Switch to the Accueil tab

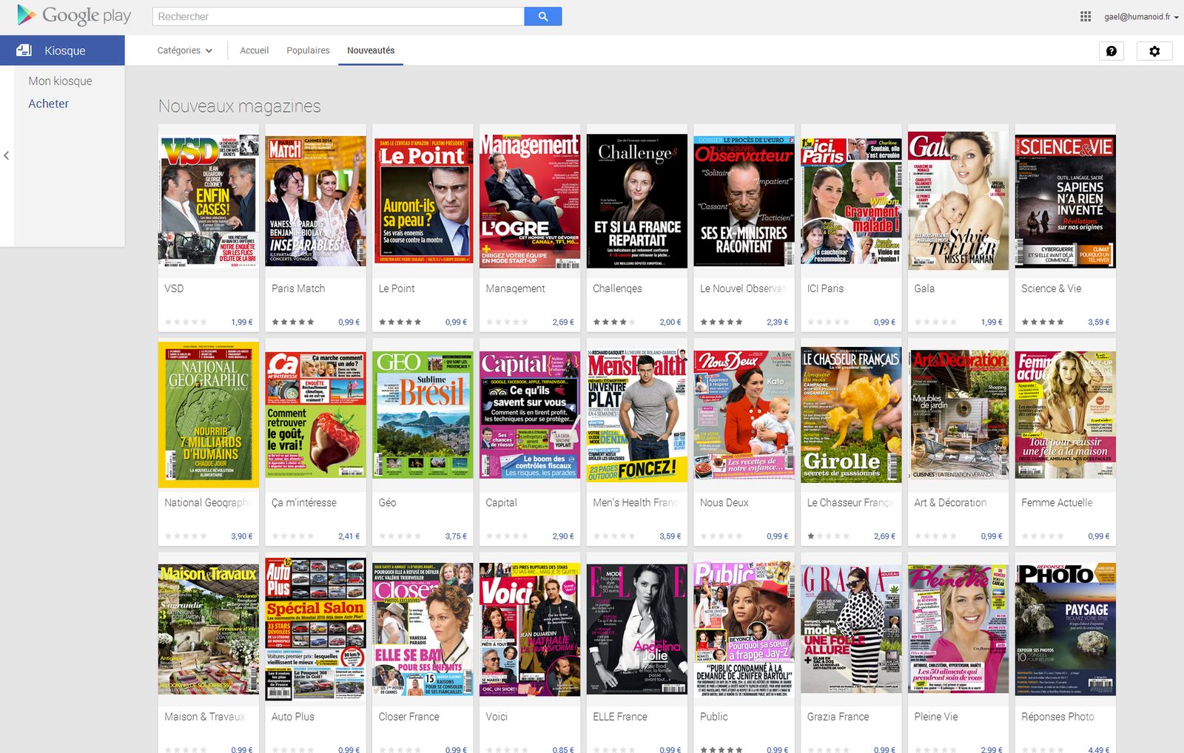coord(254,50)
